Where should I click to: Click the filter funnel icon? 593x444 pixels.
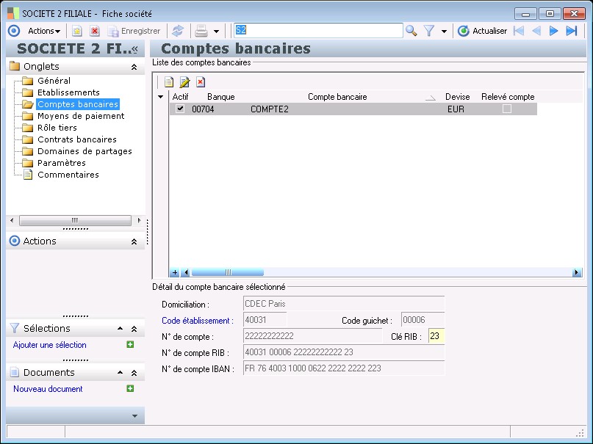[429, 31]
